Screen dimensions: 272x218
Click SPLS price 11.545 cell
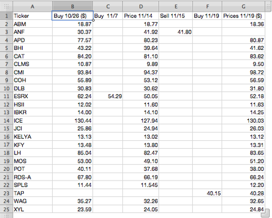(141, 185)
